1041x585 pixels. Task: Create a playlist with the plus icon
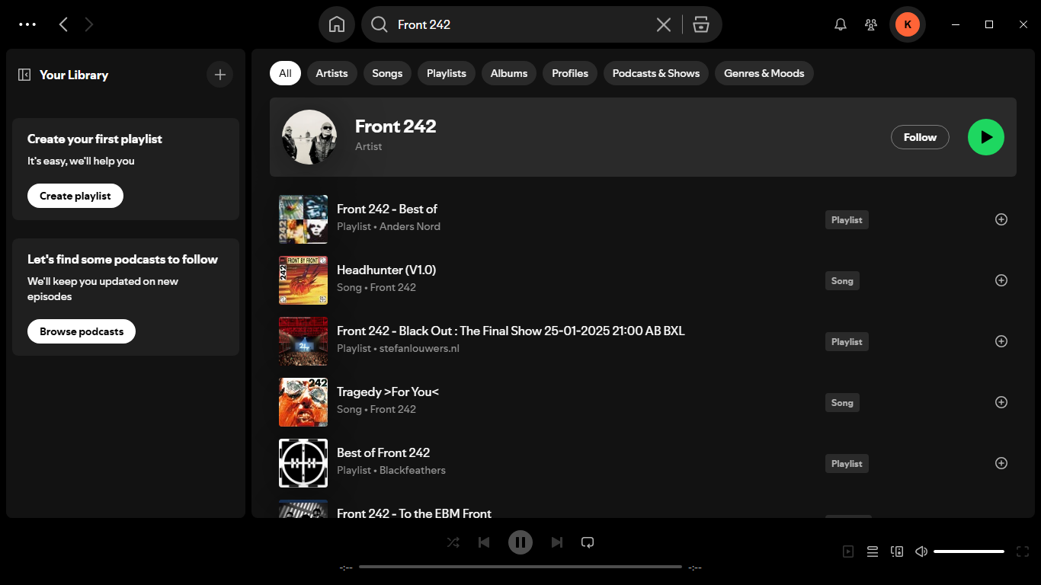[220, 75]
